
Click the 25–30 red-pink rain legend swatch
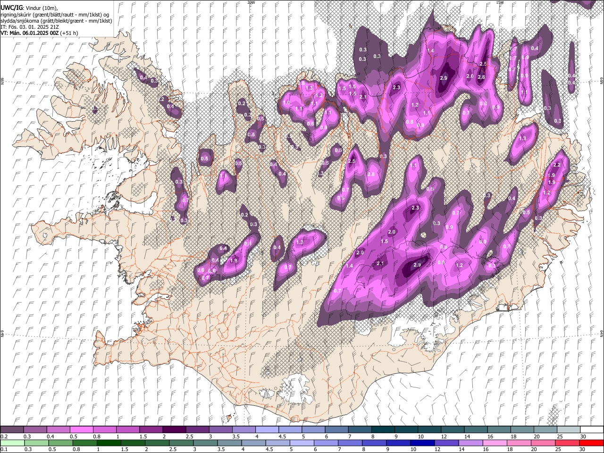click(567, 443)
